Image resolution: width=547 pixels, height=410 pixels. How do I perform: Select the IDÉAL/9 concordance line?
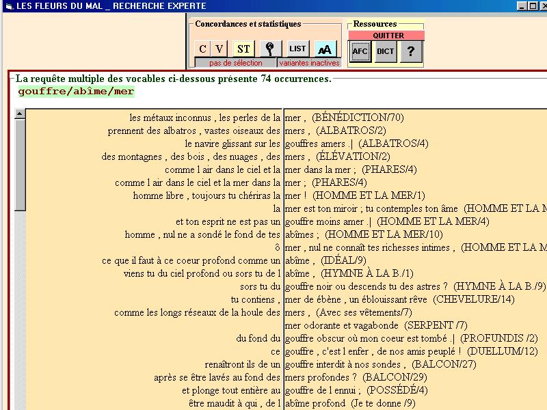click(x=325, y=260)
